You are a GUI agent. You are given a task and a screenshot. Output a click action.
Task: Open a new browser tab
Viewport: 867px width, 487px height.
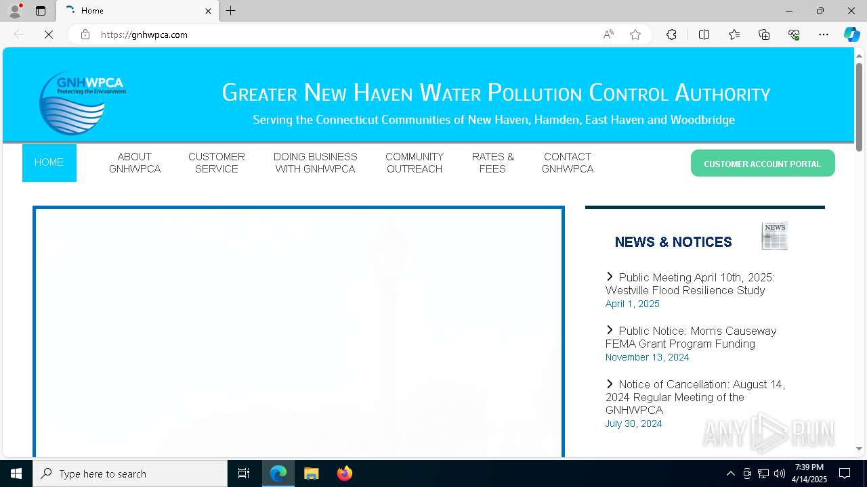point(231,11)
